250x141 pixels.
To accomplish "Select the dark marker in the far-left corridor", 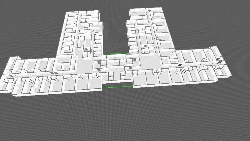I will pos(10,76).
